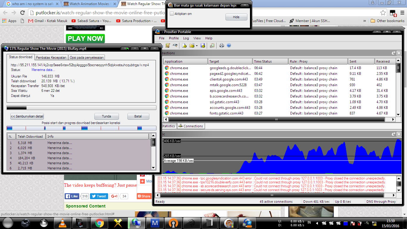
Task: Open Google Chrome in the taskbar
Action: click(x=99, y=223)
